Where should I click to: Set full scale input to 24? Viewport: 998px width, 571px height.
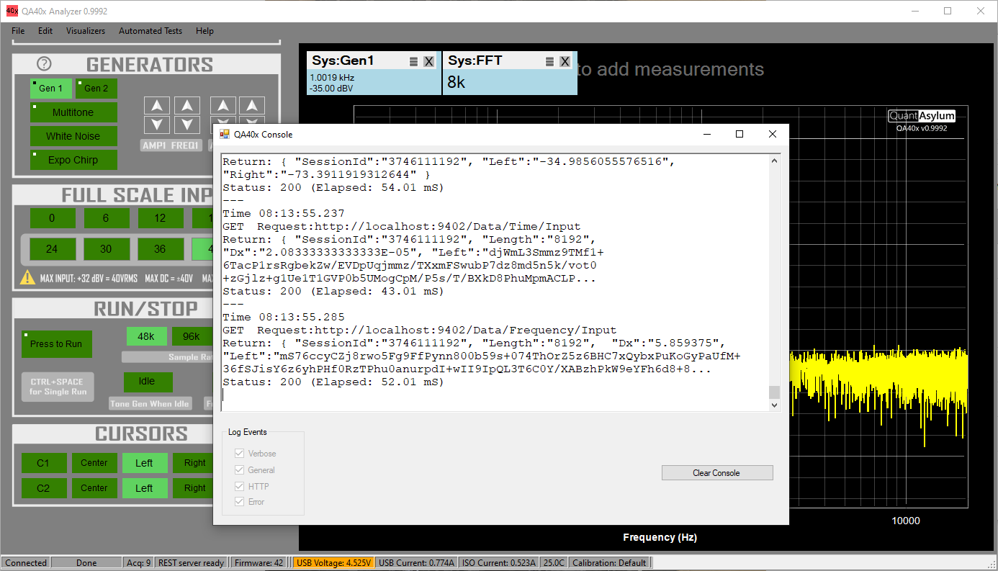[52, 249]
